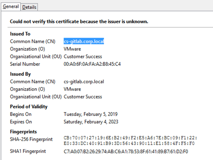Click the SHA1 fingerprint value
This screenshot has width=213, height=160.
pyautogui.click(x=126, y=151)
